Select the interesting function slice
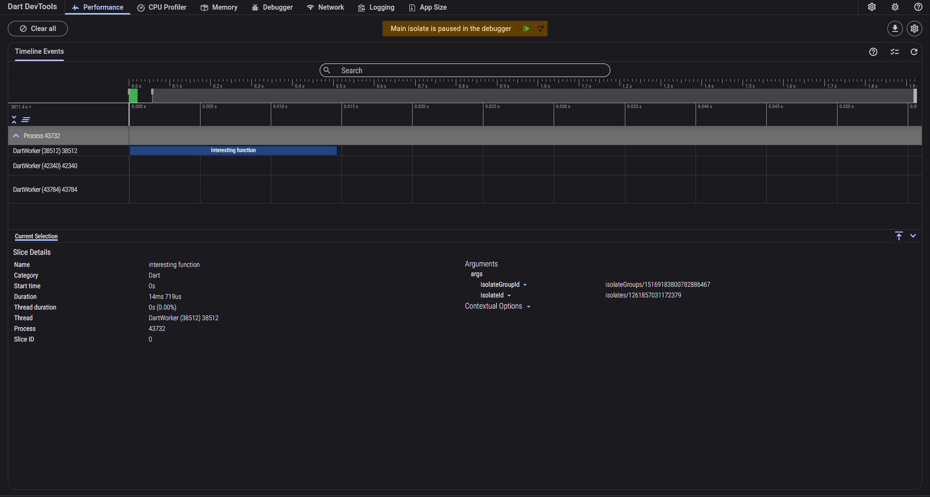This screenshot has height=497, width=930. tap(233, 150)
